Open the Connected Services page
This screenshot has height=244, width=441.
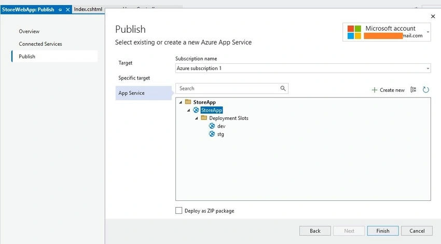40,44
